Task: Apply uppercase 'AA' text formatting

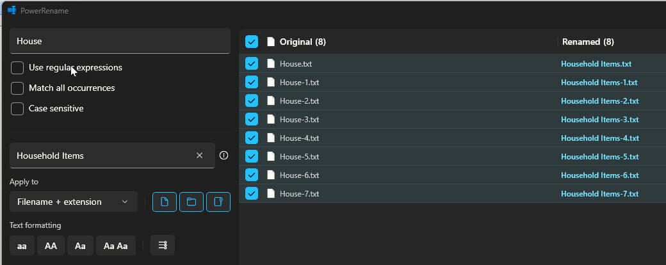Action: (51, 245)
